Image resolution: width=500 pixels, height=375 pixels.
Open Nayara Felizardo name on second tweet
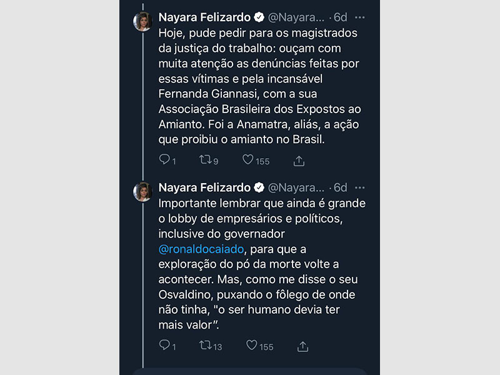(x=204, y=187)
